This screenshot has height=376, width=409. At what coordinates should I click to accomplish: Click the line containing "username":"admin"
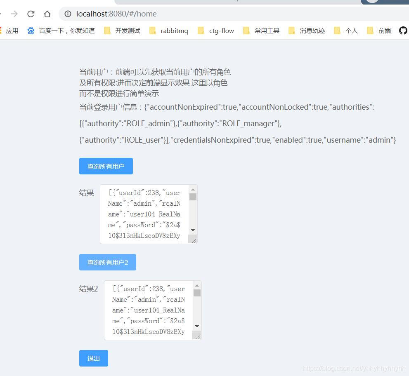238,140
